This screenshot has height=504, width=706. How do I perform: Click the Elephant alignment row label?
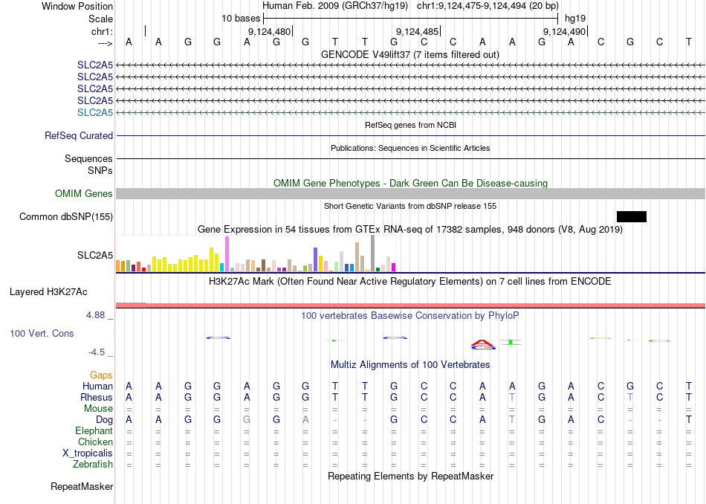click(94, 430)
